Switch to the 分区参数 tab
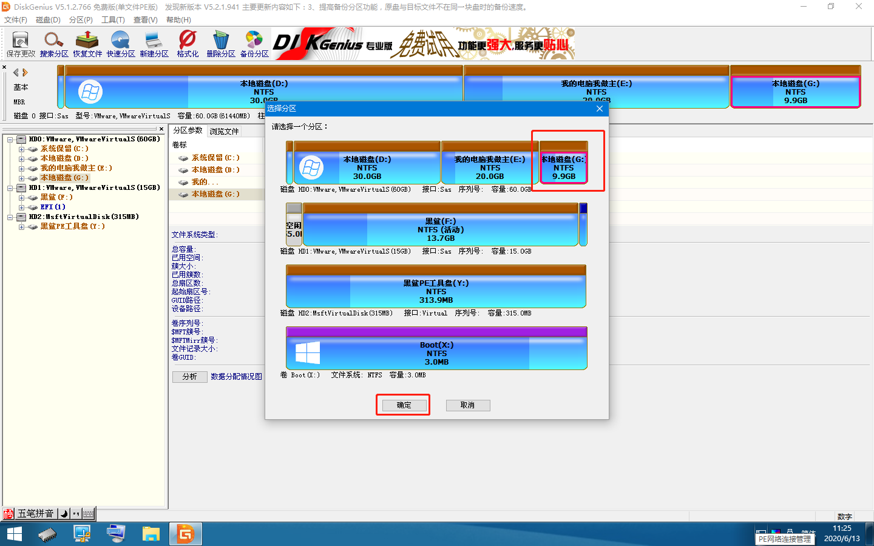874x546 pixels. coord(188,130)
